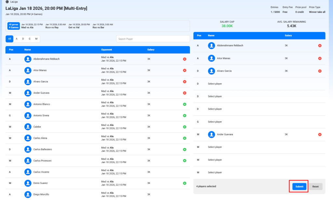
Task: Remove Ander Guevara from right lineup panel
Action: pyautogui.click(x=320, y=135)
